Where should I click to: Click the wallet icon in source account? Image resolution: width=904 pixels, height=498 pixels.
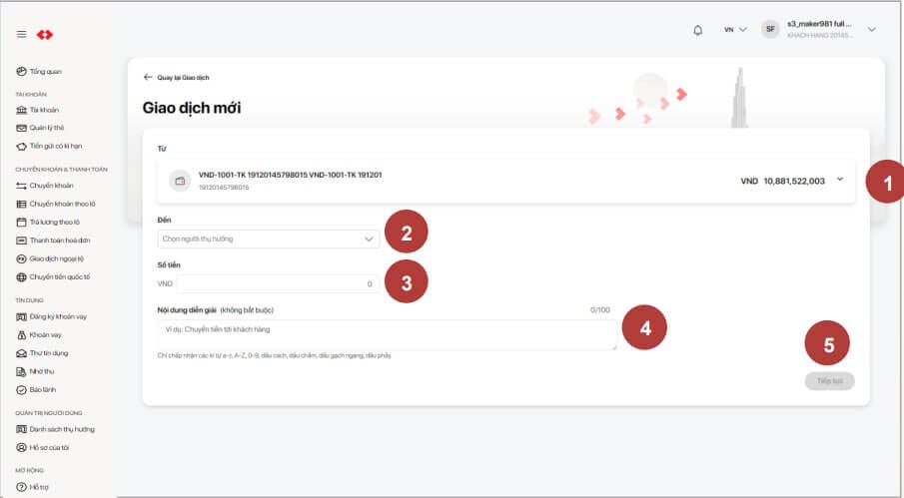click(181, 182)
